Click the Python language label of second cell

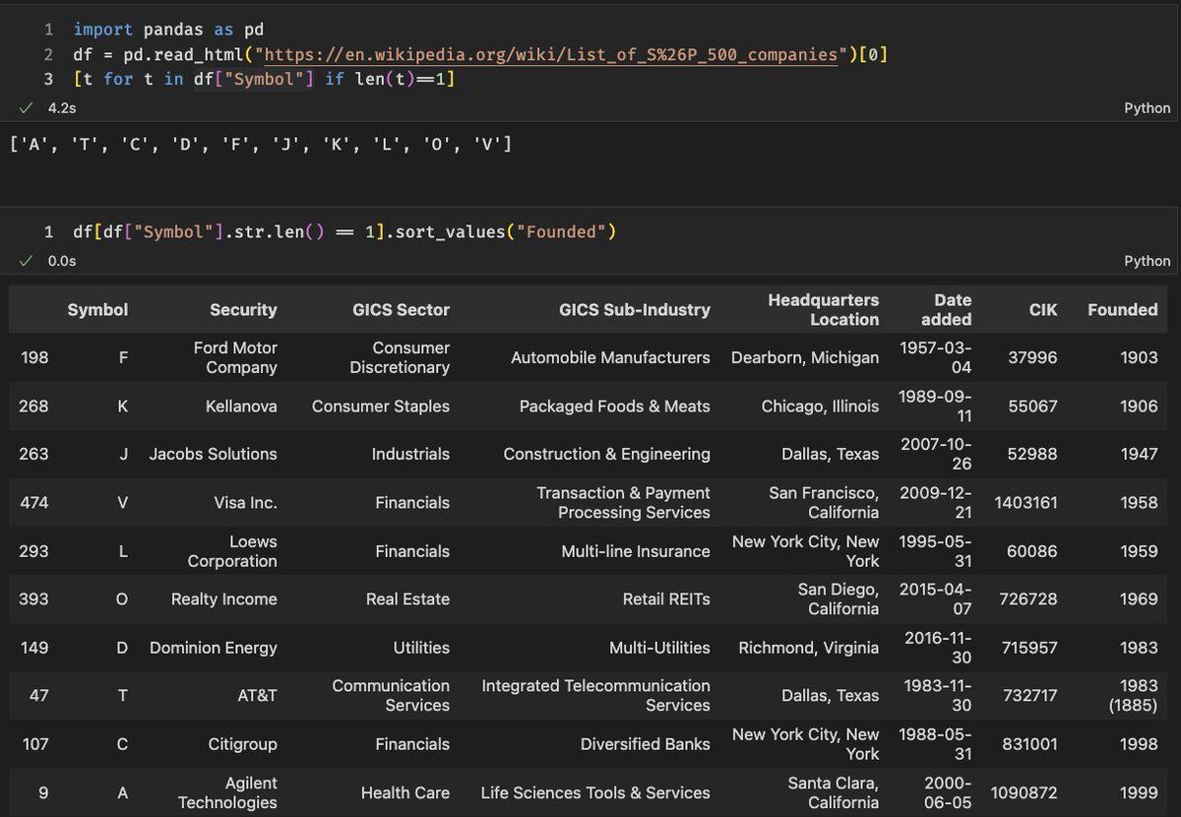click(x=1148, y=261)
